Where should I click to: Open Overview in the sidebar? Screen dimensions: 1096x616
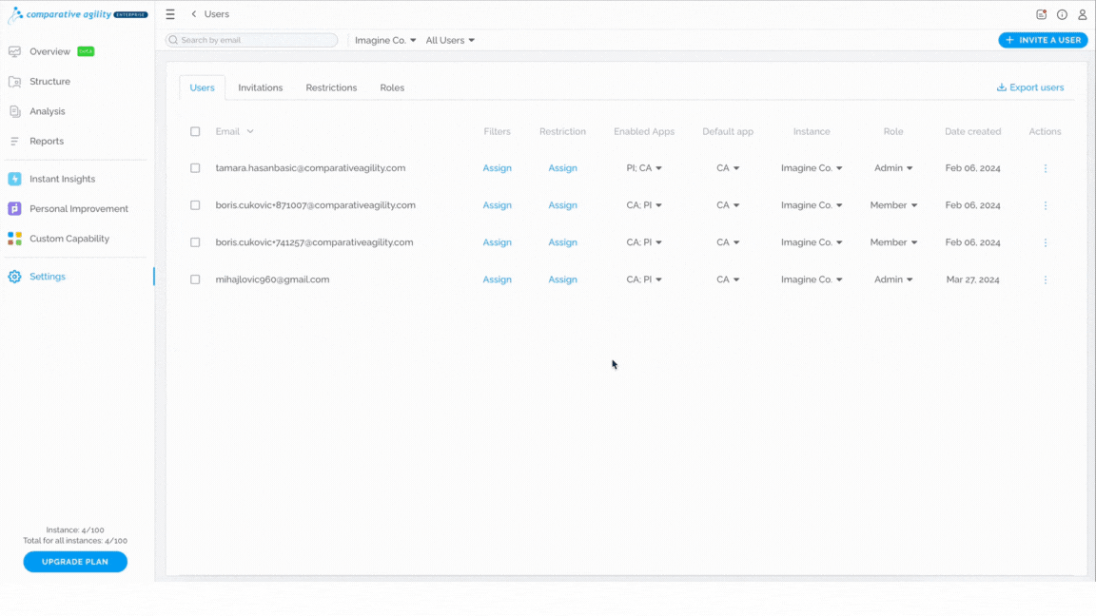click(x=49, y=51)
